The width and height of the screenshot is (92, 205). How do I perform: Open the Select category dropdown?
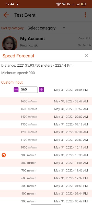pos(46,28)
